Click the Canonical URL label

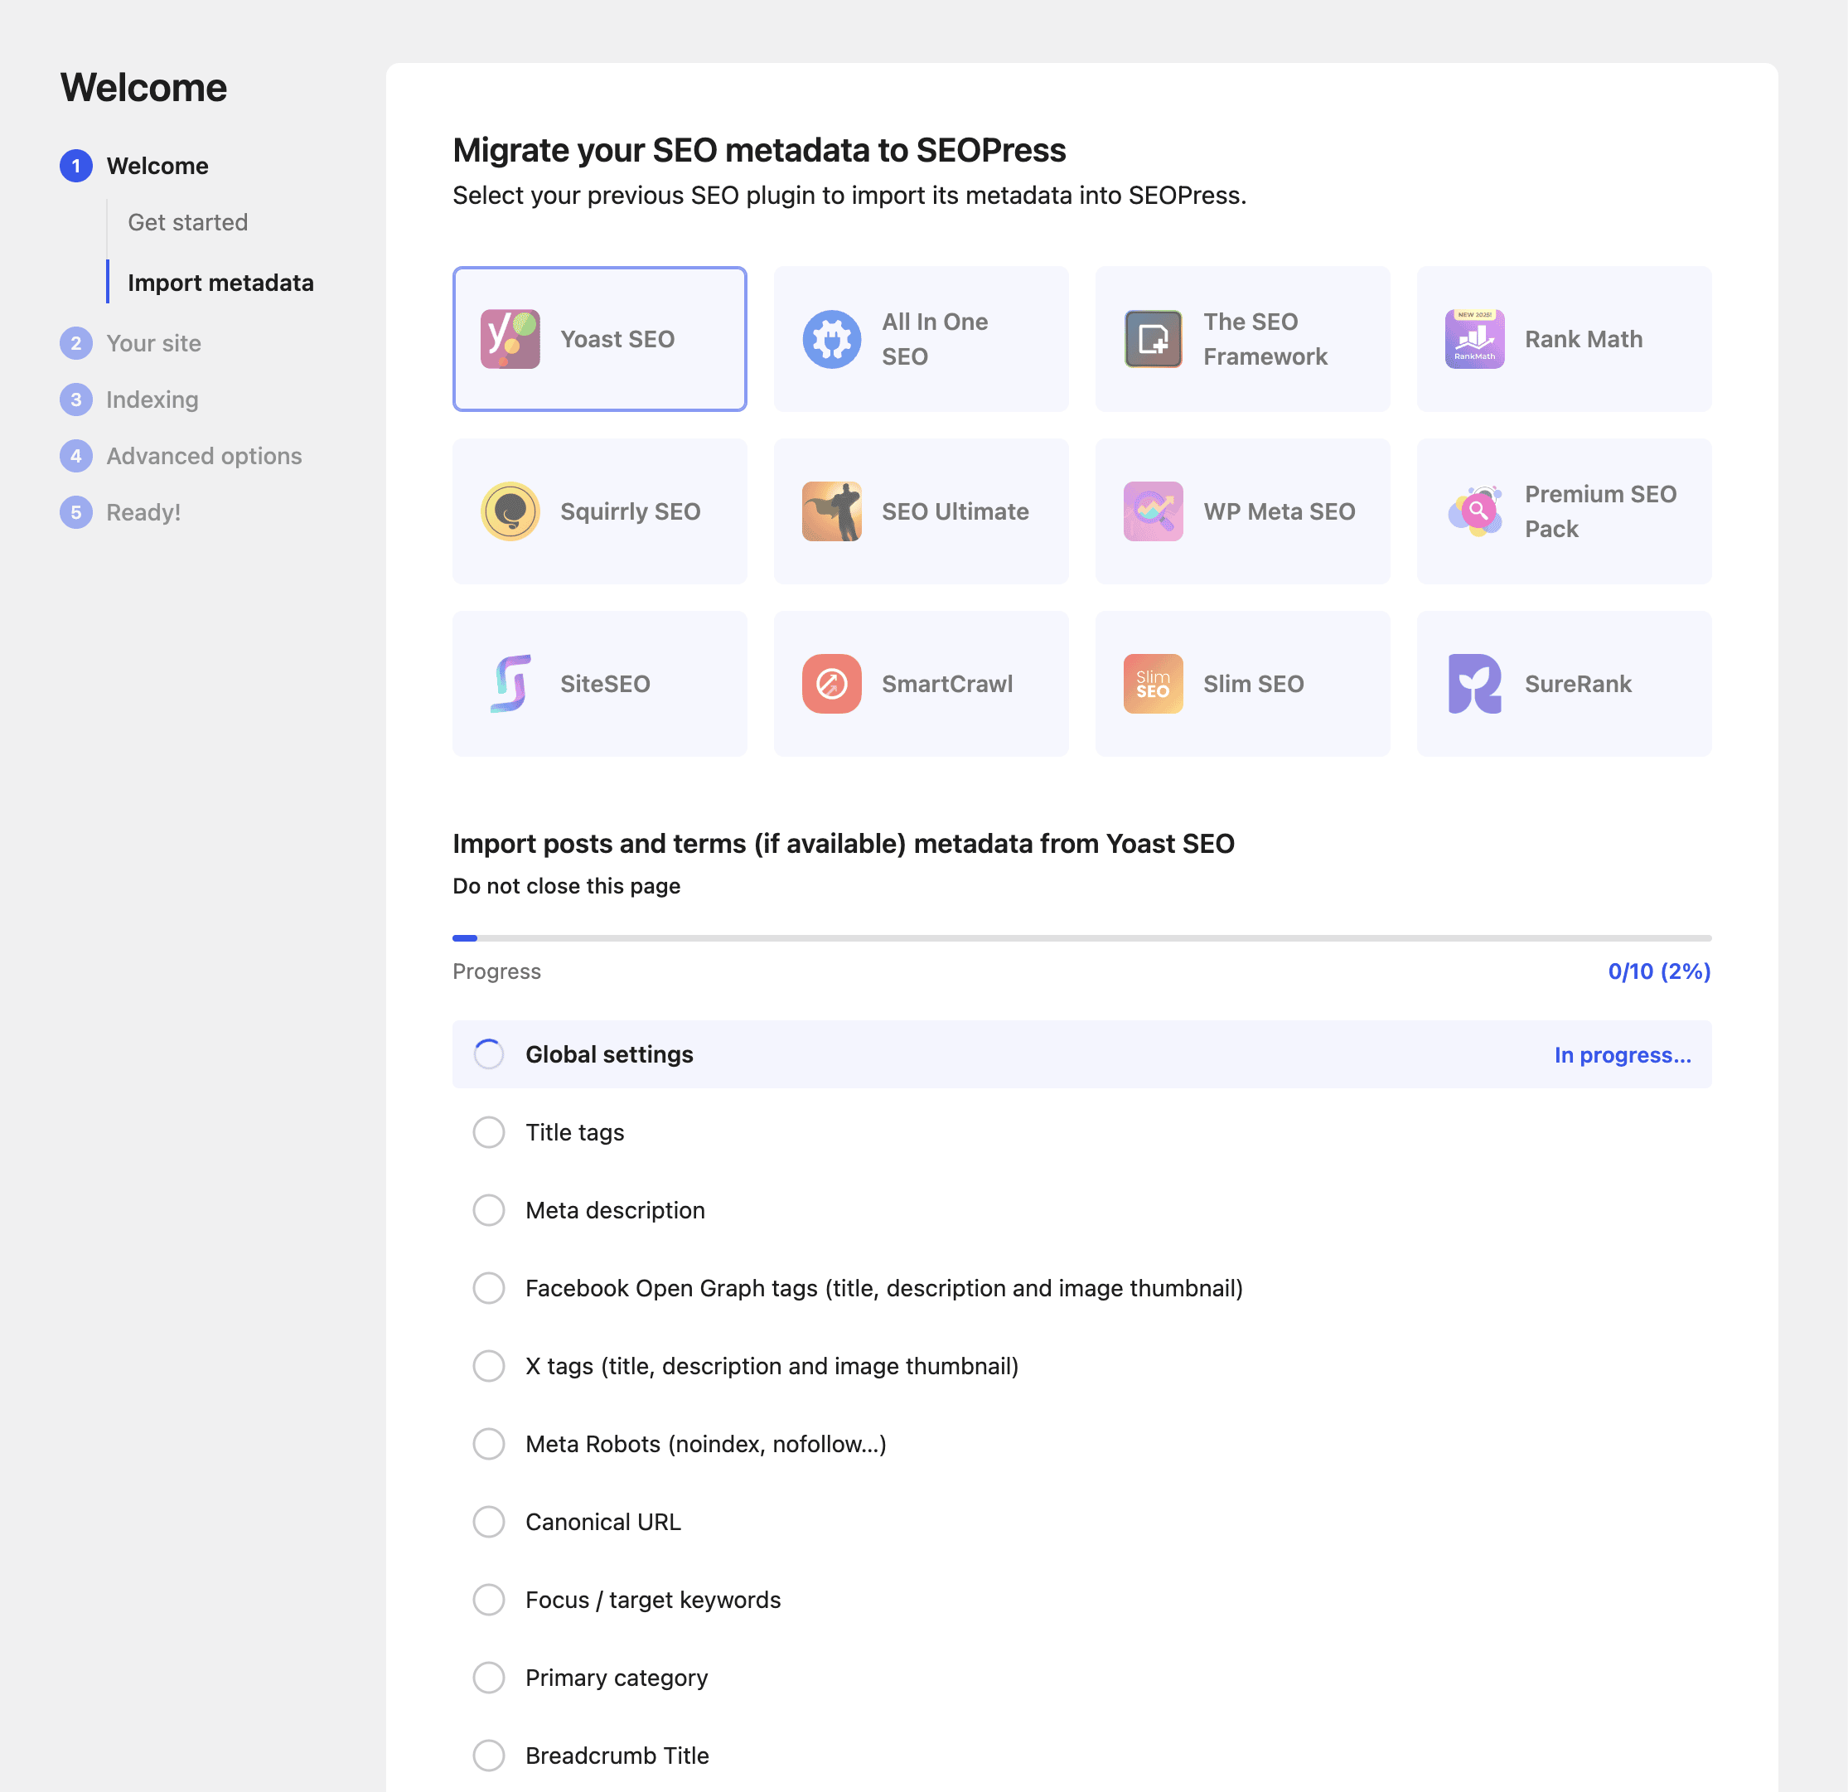pos(603,1523)
